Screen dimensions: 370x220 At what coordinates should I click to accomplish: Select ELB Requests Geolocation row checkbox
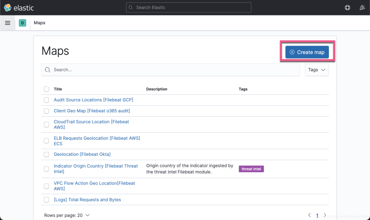[x=47, y=141]
